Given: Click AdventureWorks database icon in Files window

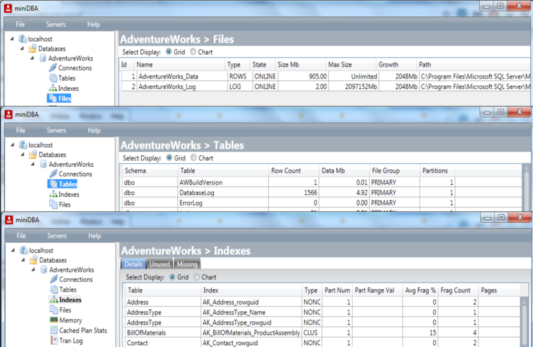Looking at the screenshot, I should point(43,58).
